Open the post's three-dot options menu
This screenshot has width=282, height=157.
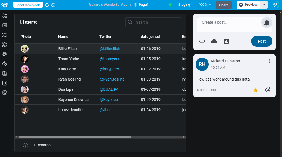(269, 61)
